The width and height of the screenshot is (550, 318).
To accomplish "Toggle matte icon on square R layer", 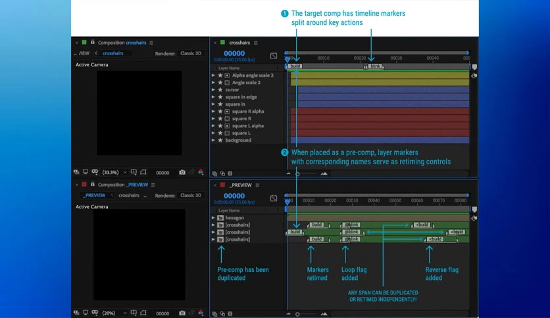I will pyautogui.click(x=227, y=119).
